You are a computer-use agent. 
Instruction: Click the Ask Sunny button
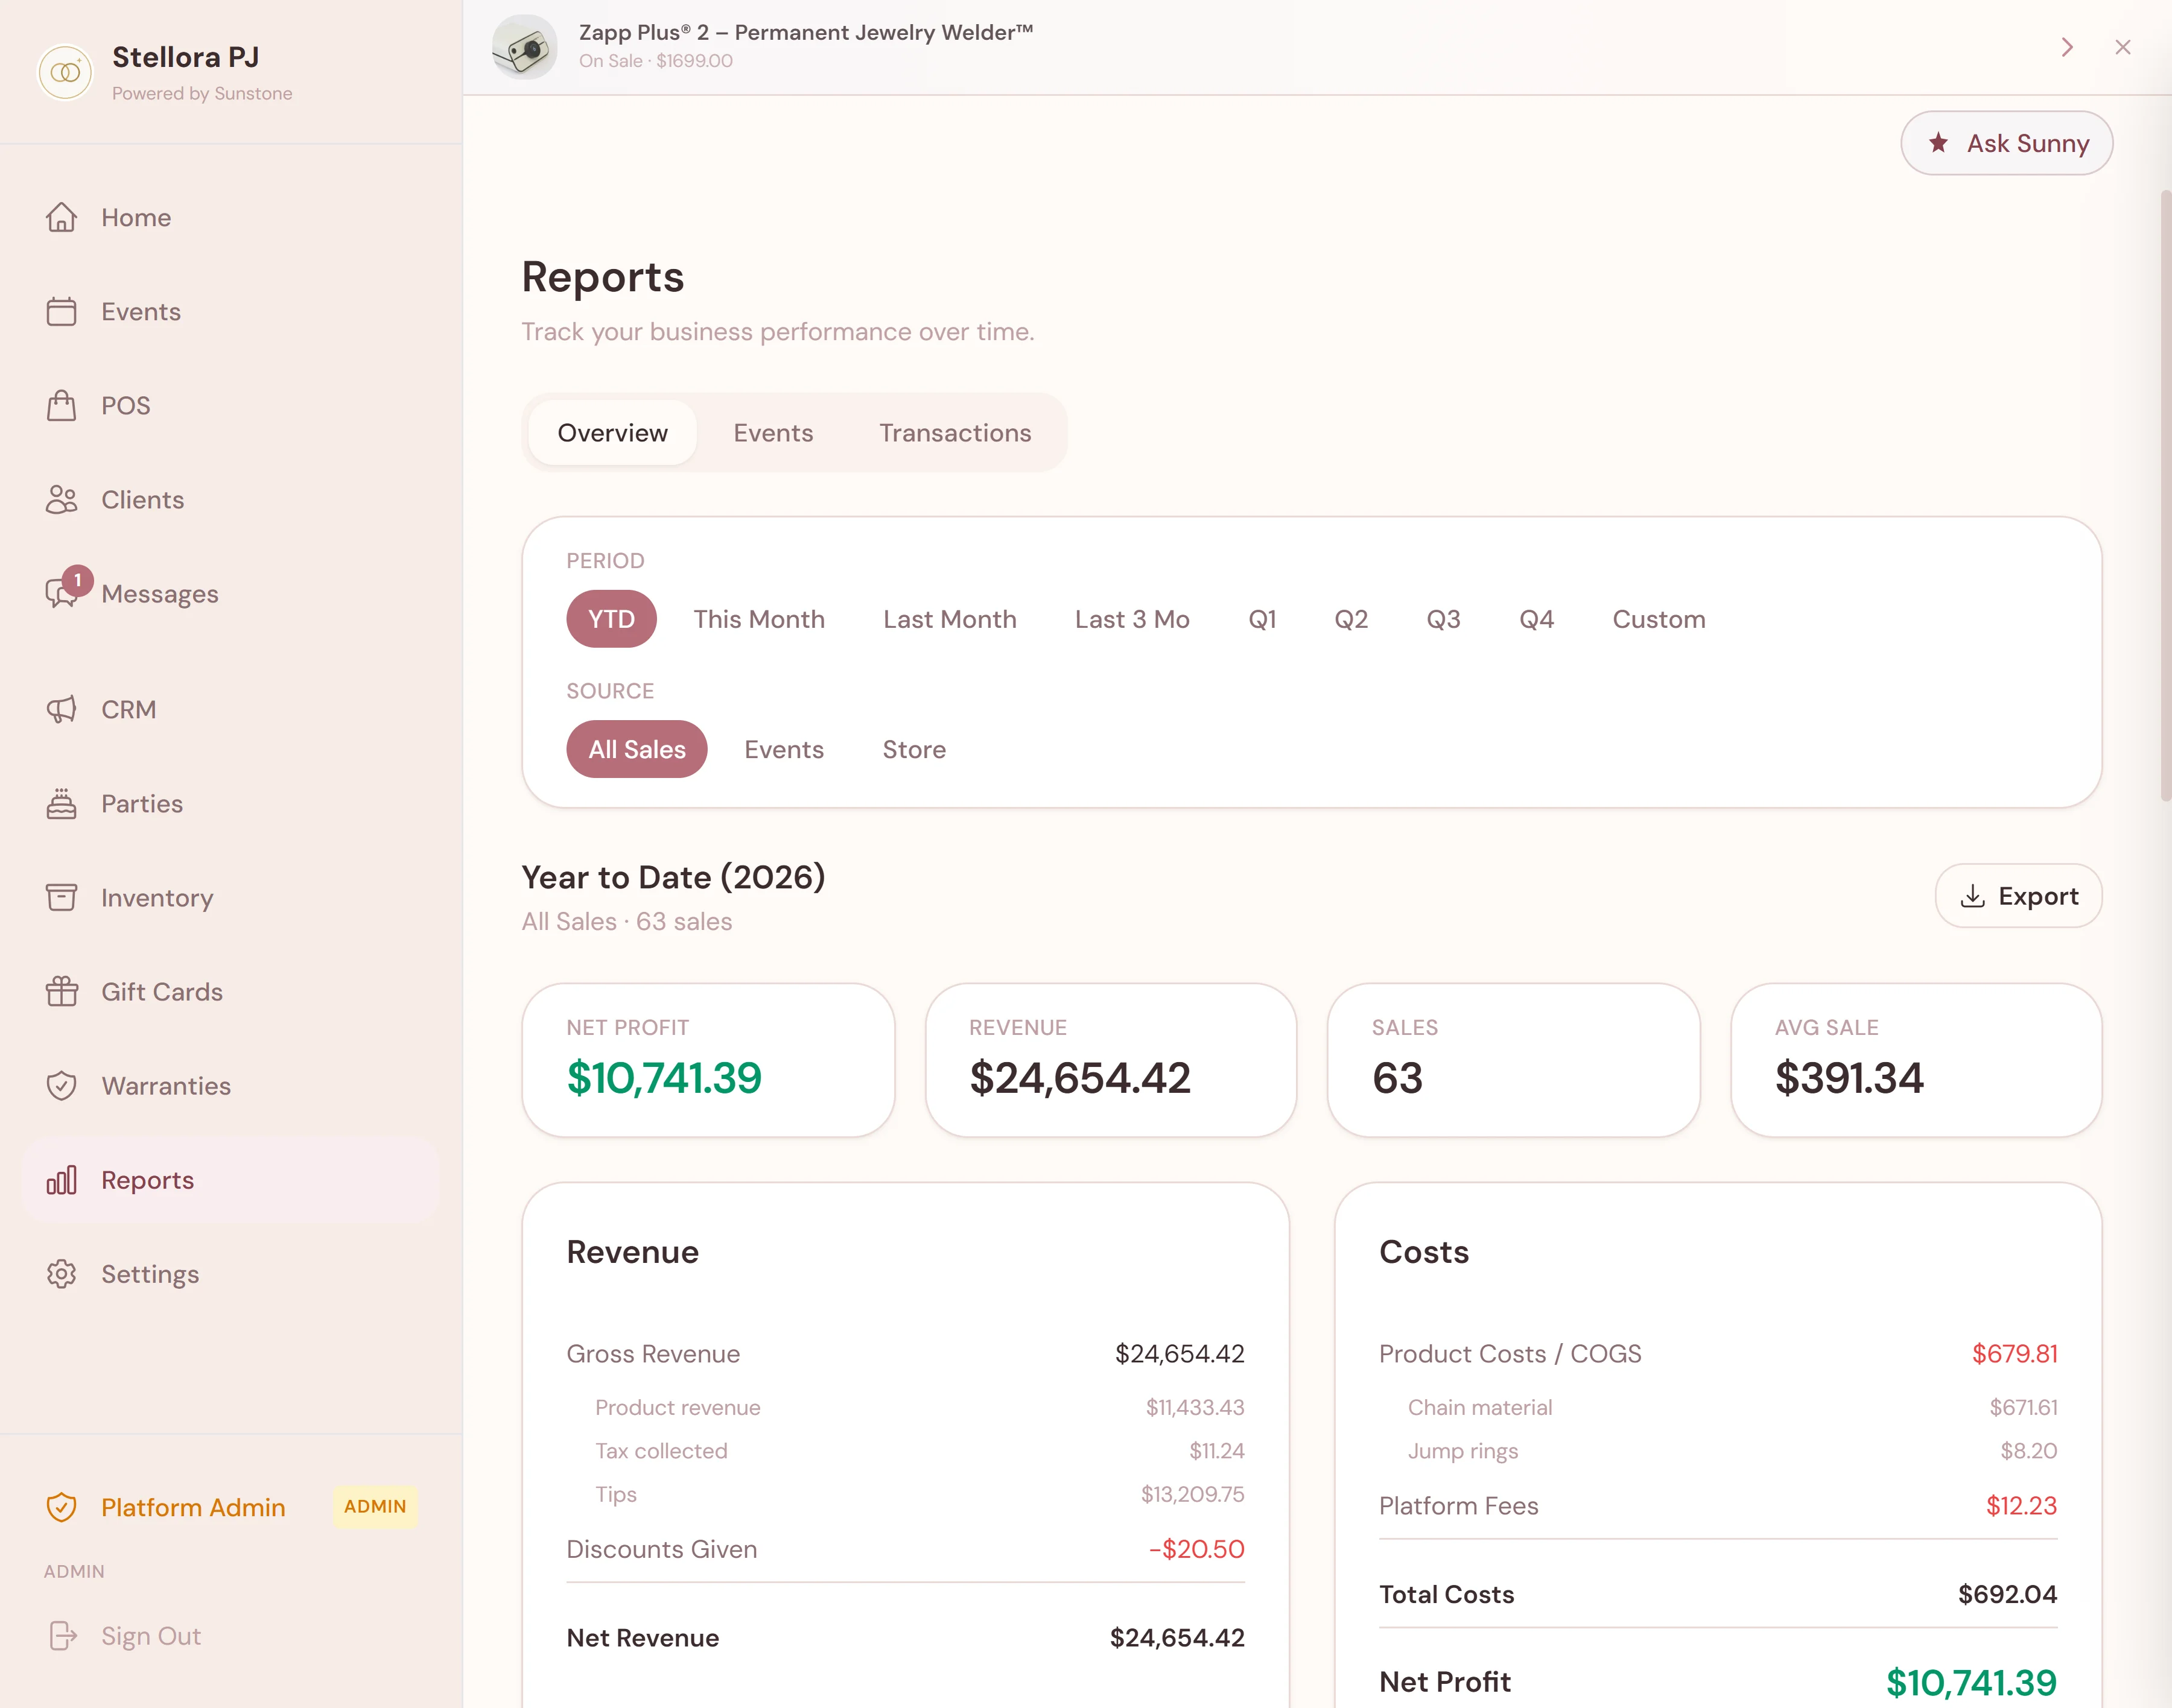click(2006, 143)
